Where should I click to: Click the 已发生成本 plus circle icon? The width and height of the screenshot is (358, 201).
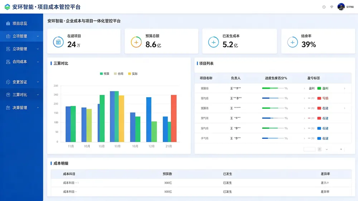pos(213,42)
